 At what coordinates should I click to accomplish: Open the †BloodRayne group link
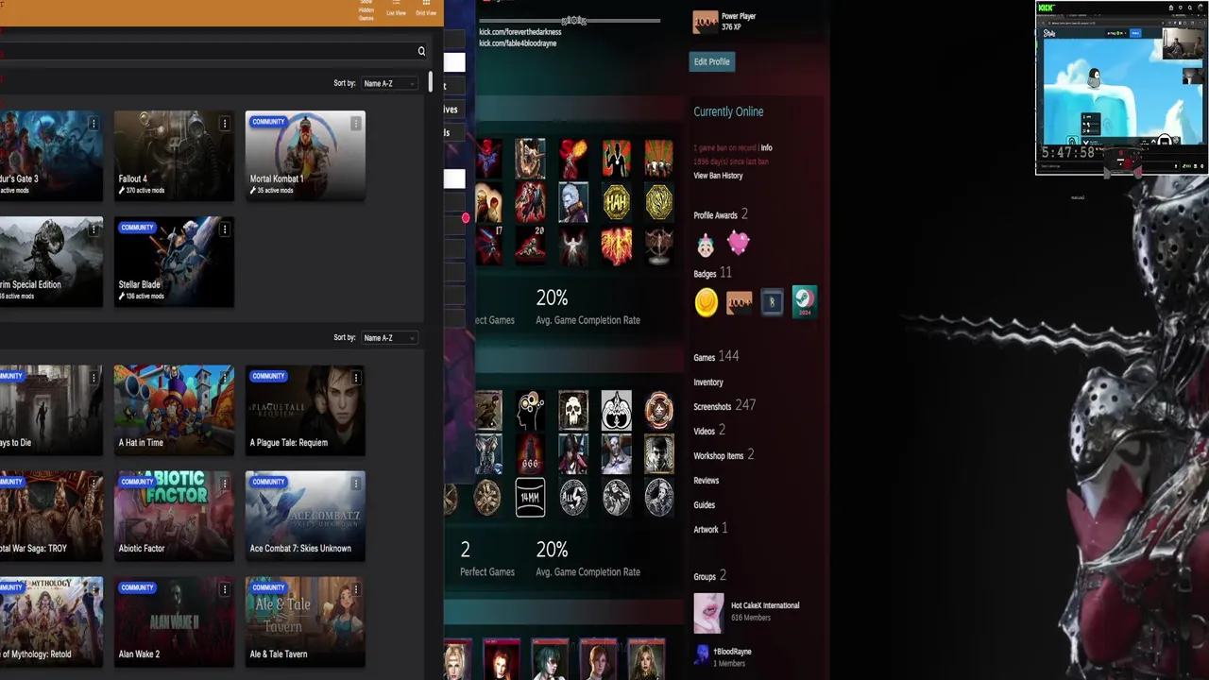point(732,652)
